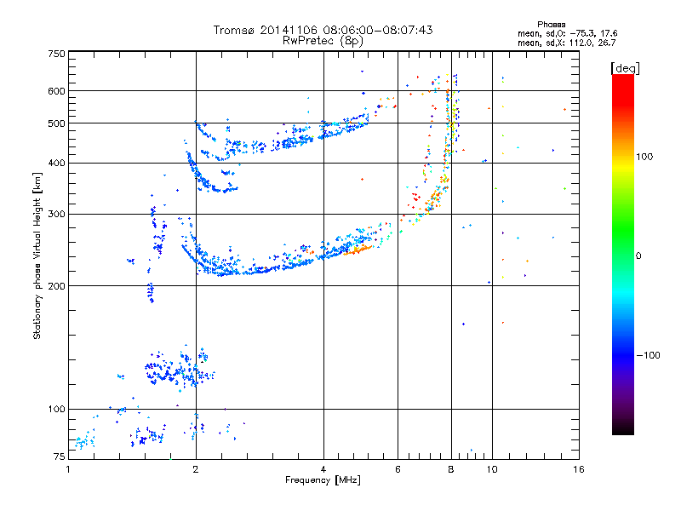
Task: Click the x-axis tick label '2'
Action: pos(196,469)
